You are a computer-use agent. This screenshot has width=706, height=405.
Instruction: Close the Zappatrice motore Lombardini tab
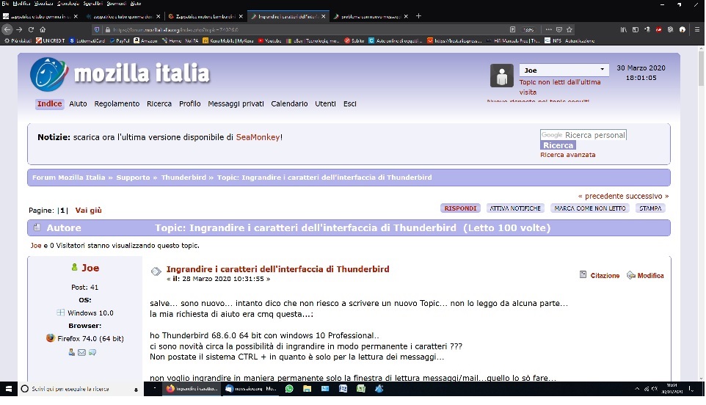click(241, 16)
